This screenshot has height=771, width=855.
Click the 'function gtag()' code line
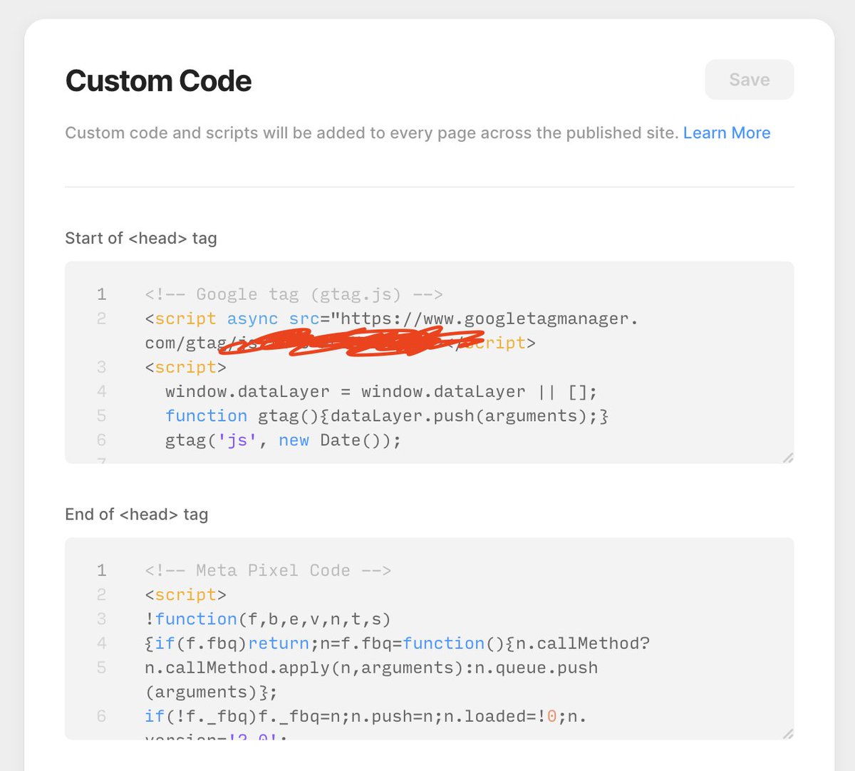click(x=386, y=416)
